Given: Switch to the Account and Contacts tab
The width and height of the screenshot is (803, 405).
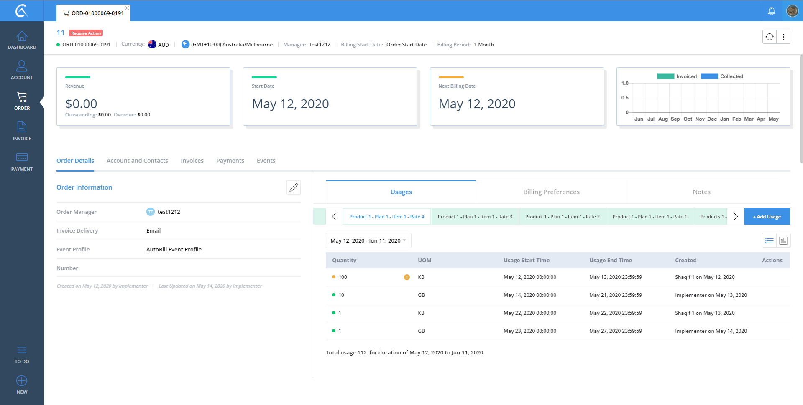Looking at the screenshot, I should pyautogui.click(x=137, y=161).
